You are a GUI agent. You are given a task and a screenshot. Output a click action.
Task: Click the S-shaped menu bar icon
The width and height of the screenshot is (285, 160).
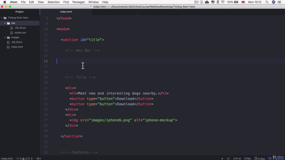tap(218, 2)
